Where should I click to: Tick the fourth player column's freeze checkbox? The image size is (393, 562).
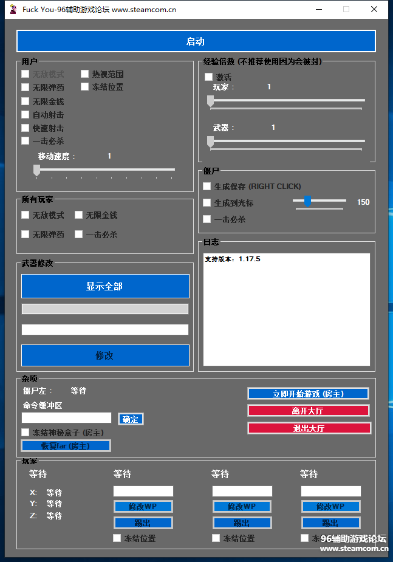point(304,538)
